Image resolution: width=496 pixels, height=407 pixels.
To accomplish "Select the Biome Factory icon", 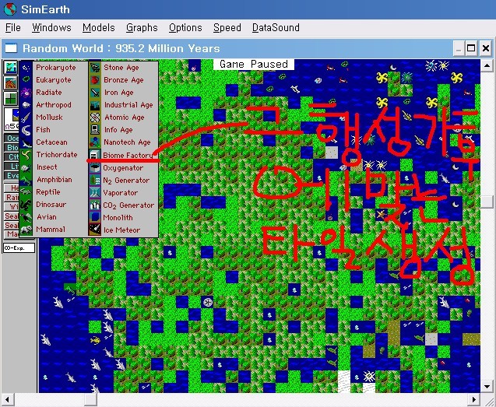I will (94, 155).
